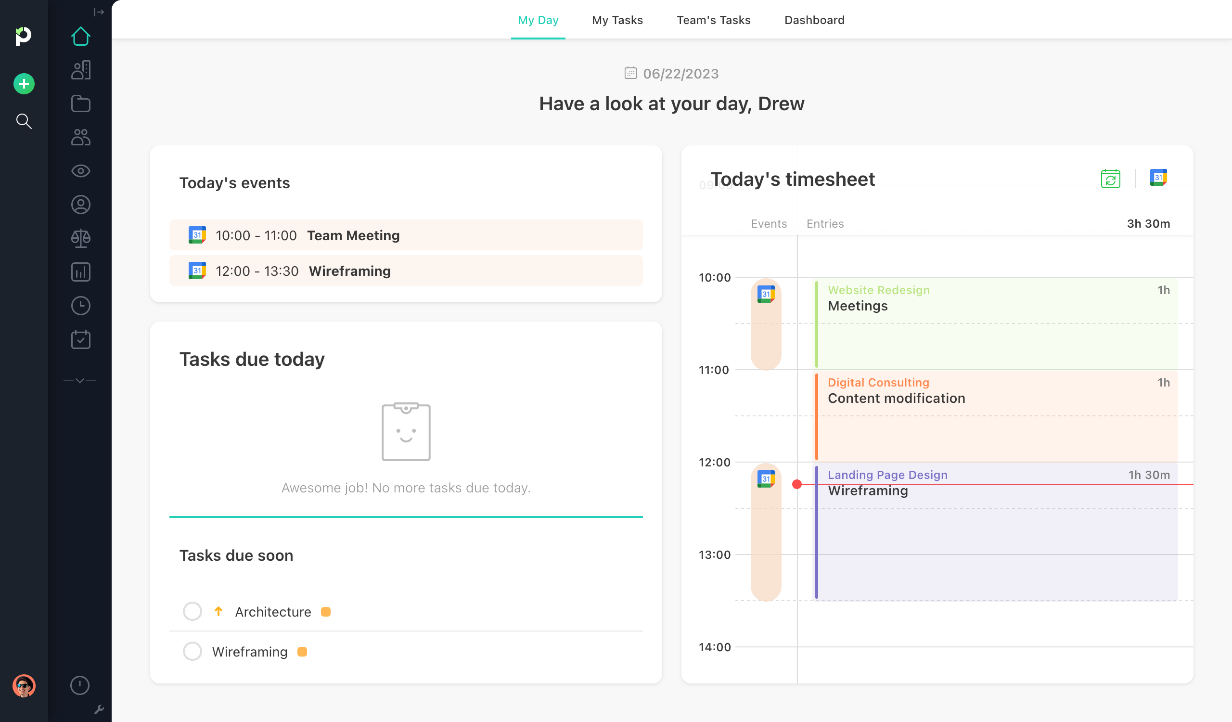Click the balance scales icon
Viewport: 1232px width, 722px height.
click(81, 239)
